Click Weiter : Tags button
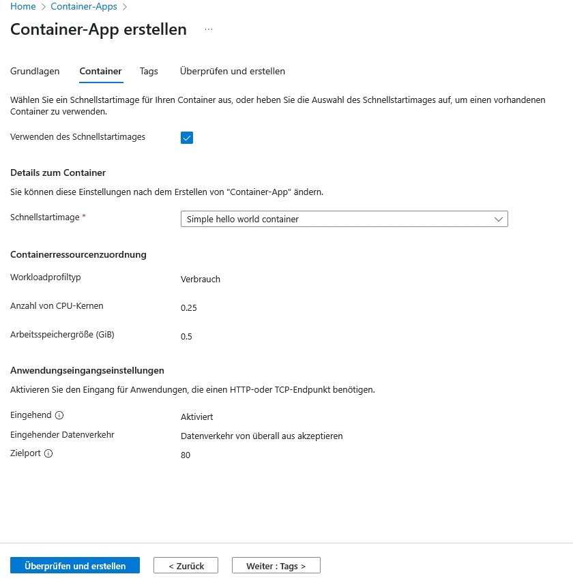 click(276, 566)
